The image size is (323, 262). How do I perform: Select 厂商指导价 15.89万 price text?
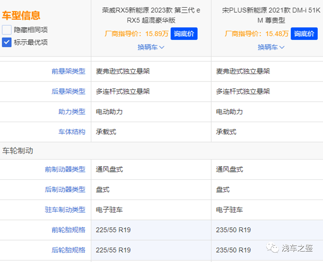pyautogui.click(x=136, y=34)
